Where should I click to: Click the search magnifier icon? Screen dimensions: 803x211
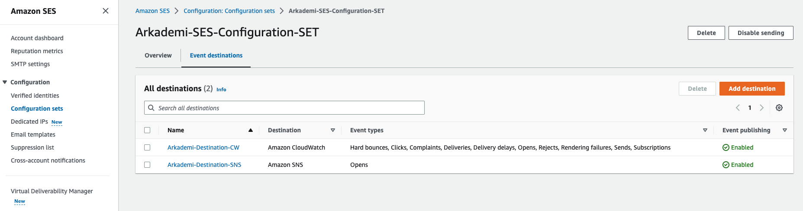[151, 108]
